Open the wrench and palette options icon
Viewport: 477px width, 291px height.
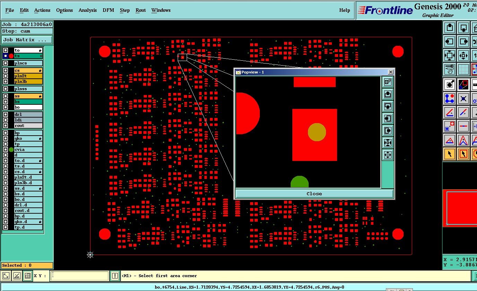click(449, 69)
